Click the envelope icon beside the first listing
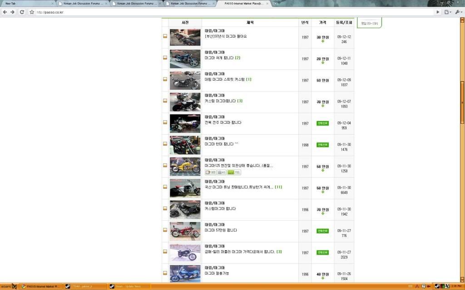The image size is (465, 290). [x=165, y=37]
